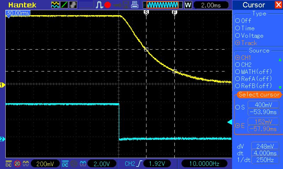The height and width of the screenshot is (169, 283).
Task: Click the 2.00ms timebase readout
Action: click(x=211, y=5)
